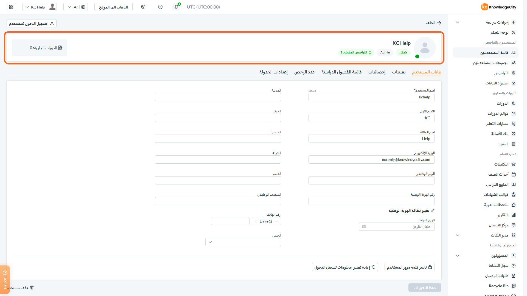Image resolution: width=527 pixels, height=296 pixels.
Task: Click the reset login information button
Action: pos(345,267)
